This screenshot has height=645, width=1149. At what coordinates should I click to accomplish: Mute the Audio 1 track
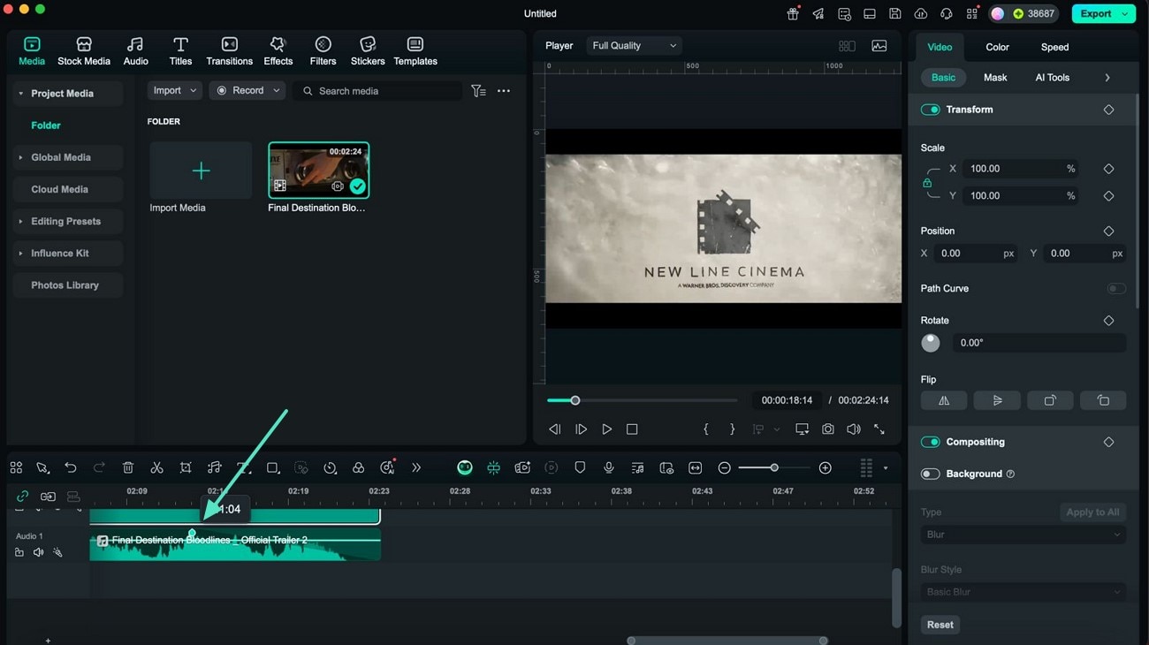(x=38, y=553)
